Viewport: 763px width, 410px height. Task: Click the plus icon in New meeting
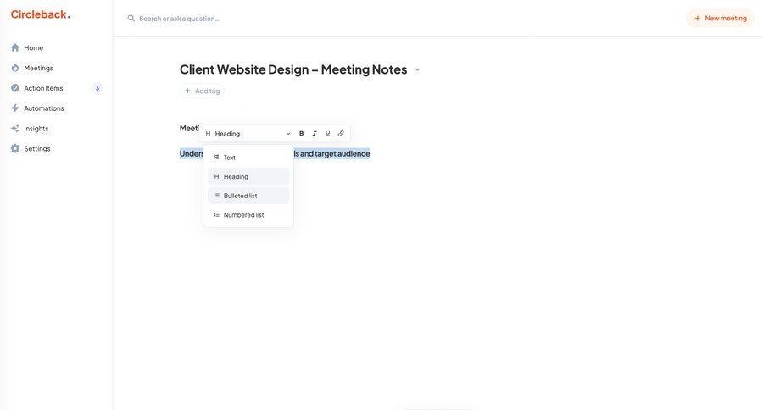[698, 19]
